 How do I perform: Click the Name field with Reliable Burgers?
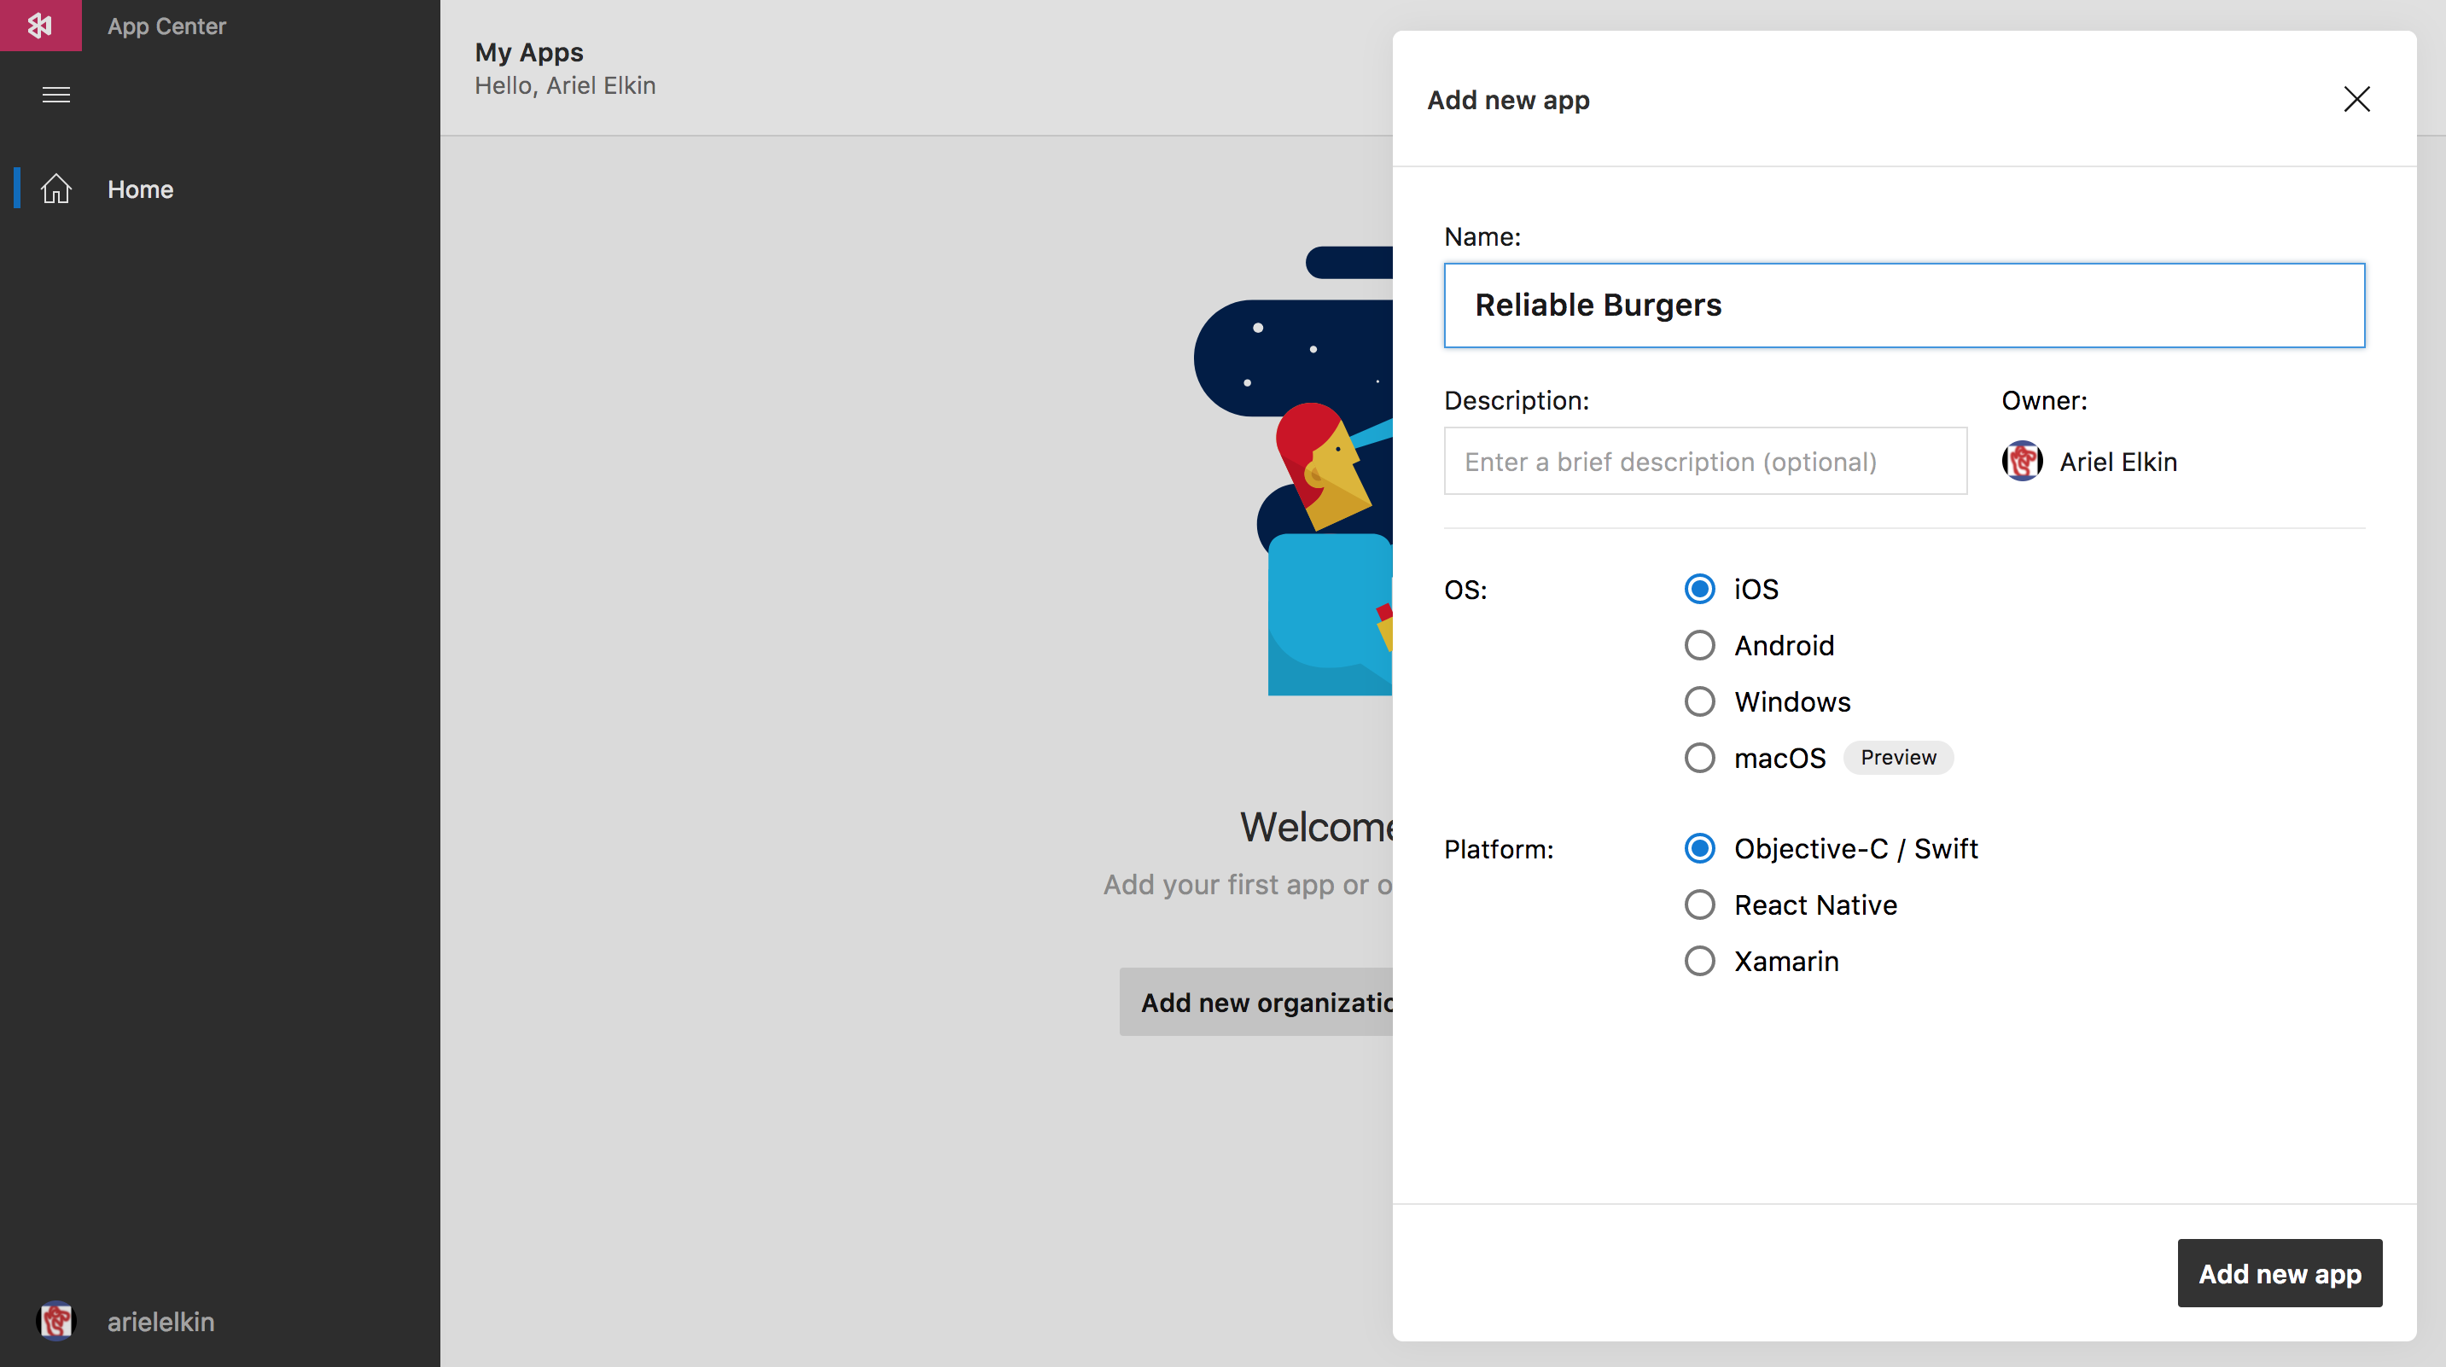1904,305
